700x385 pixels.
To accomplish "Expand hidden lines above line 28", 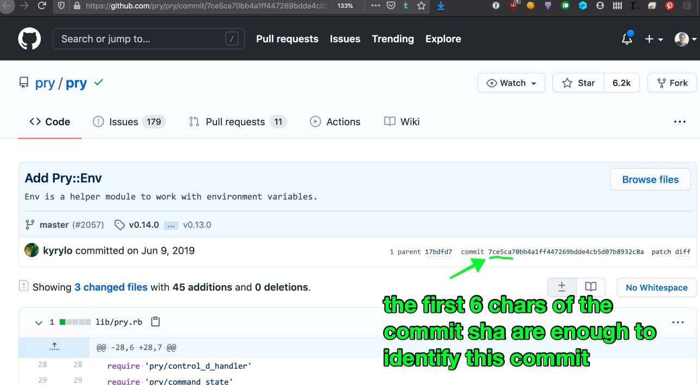I will point(54,347).
